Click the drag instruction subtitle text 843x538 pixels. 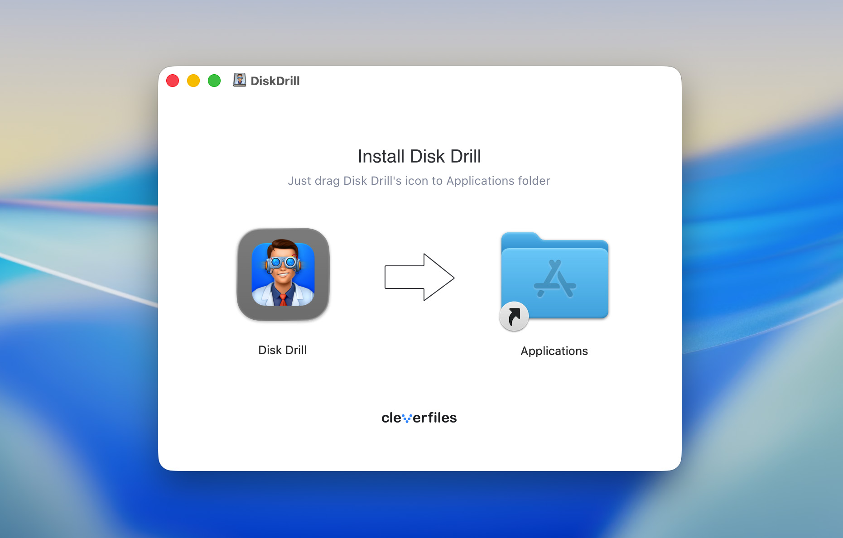click(419, 181)
